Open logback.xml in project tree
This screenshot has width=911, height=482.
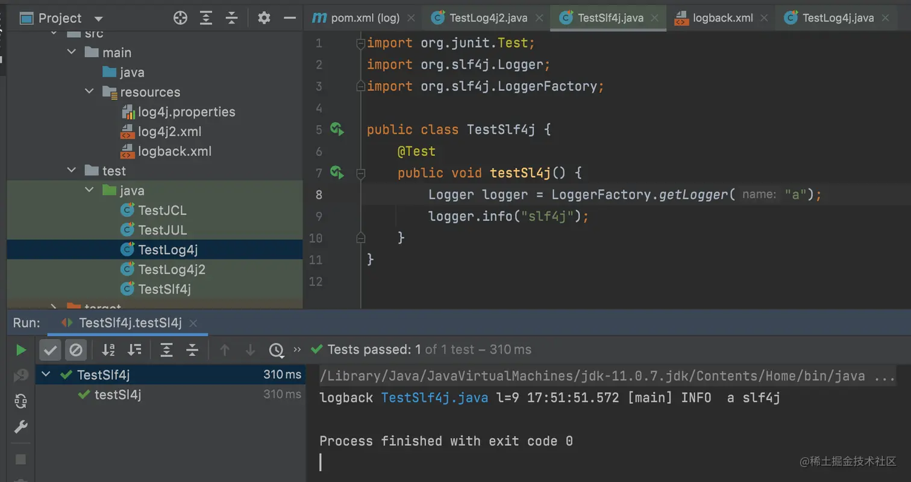166,151
